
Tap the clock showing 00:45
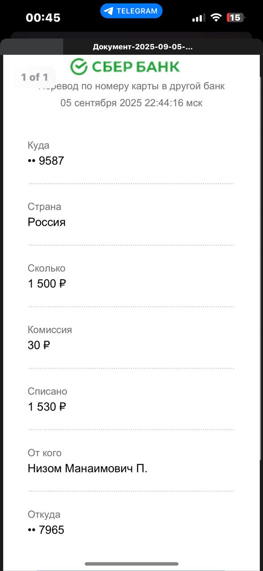(43, 18)
